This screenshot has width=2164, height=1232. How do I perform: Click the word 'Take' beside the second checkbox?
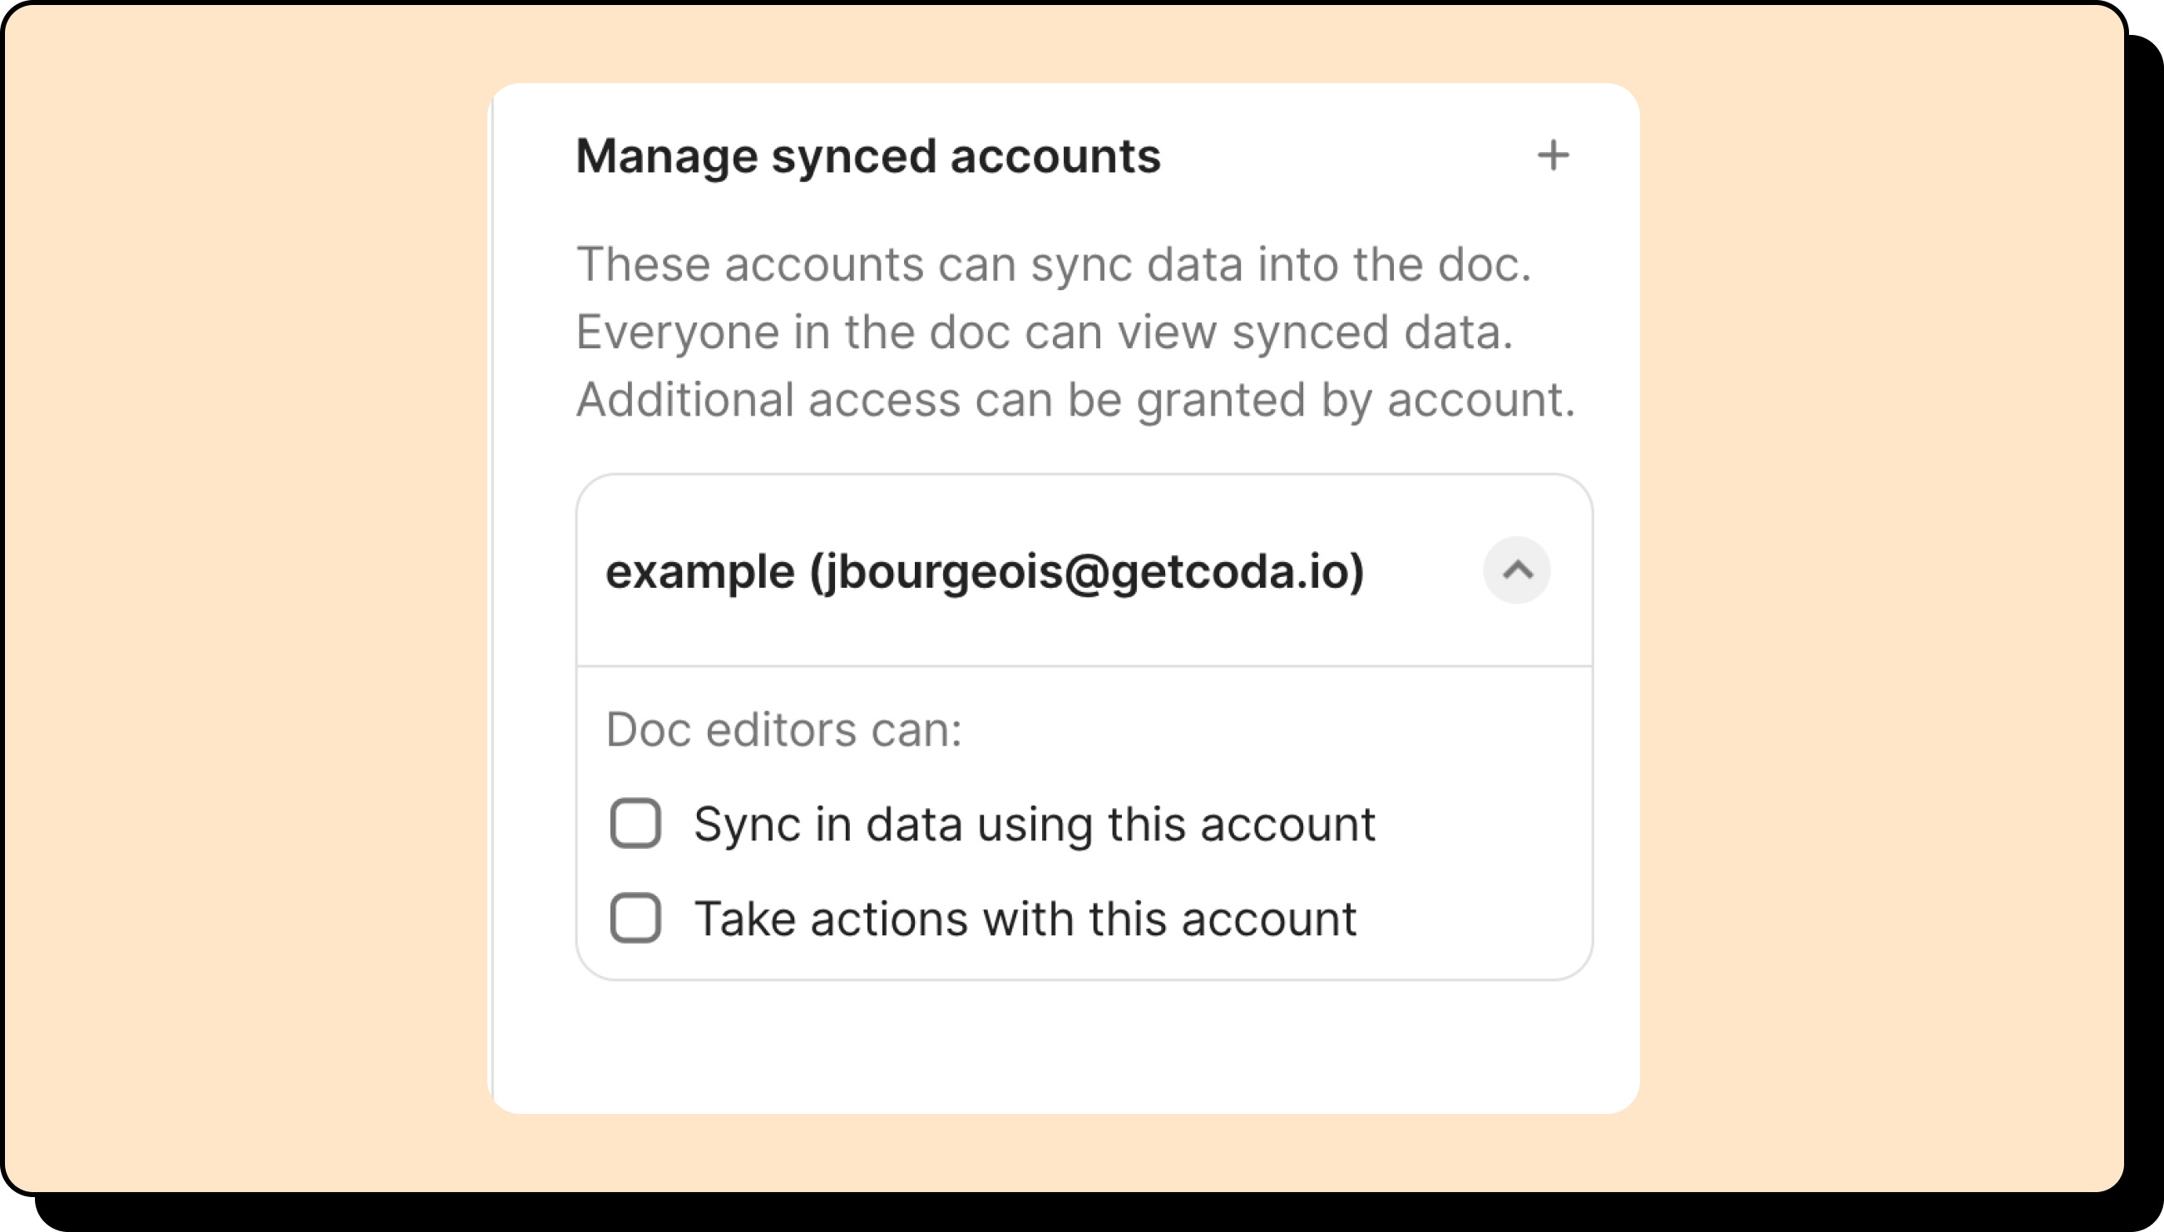tap(744, 919)
